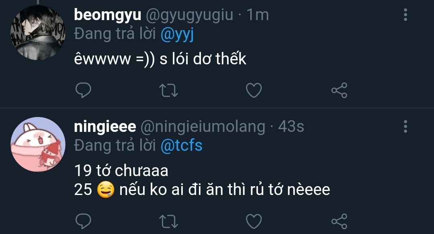Image resolution: width=434 pixels, height=234 pixels.
Task: Share ningieee's tweet
Action: (339, 221)
